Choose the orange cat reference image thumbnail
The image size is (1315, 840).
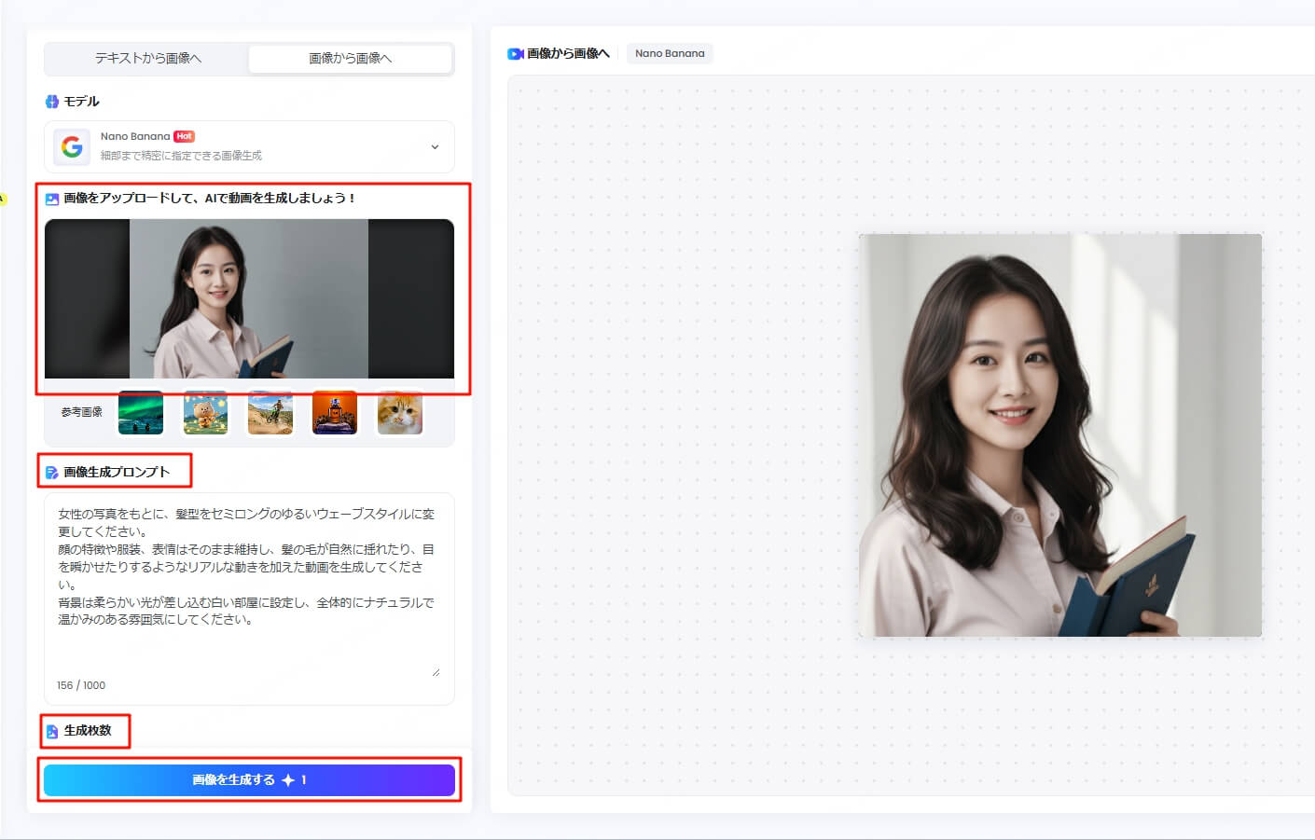(399, 412)
